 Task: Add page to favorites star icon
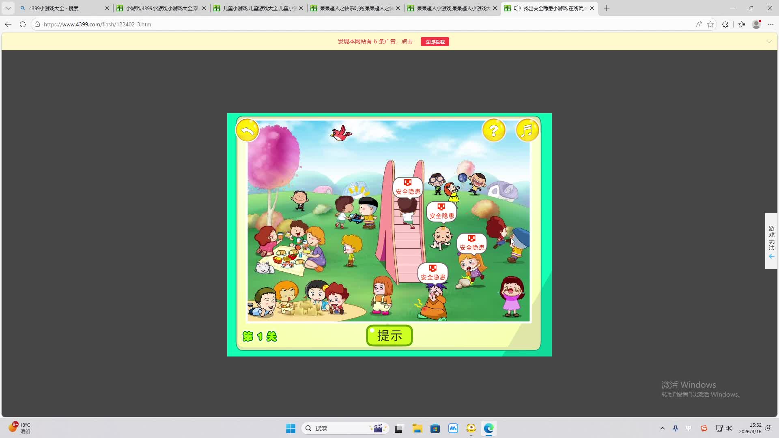pyautogui.click(x=710, y=24)
